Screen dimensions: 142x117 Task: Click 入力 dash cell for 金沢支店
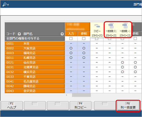[x=71, y=91]
